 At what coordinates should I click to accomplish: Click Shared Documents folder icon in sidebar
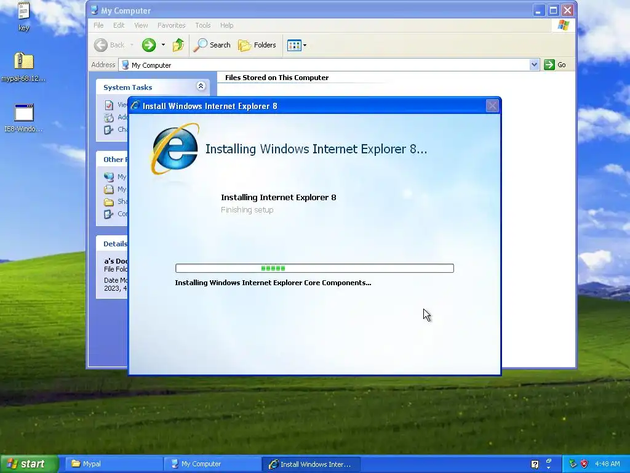[x=109, y=202]
